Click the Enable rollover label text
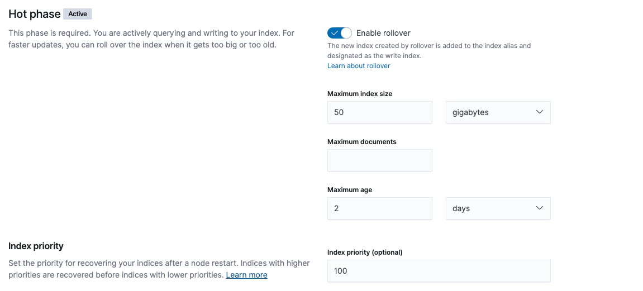 pyautogui.click(x=383, y=33)
